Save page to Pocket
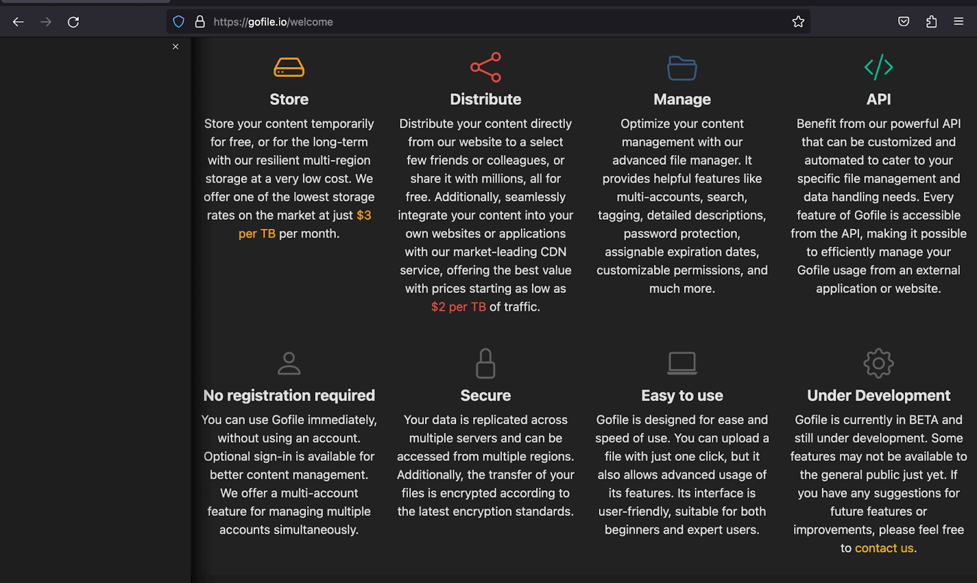 [x=904, y=22]
